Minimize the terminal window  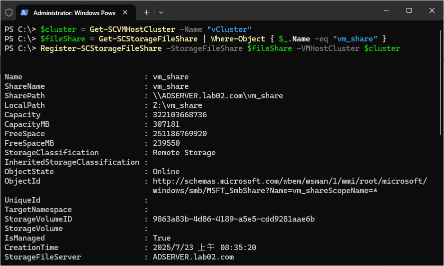[x=386, y=11]
